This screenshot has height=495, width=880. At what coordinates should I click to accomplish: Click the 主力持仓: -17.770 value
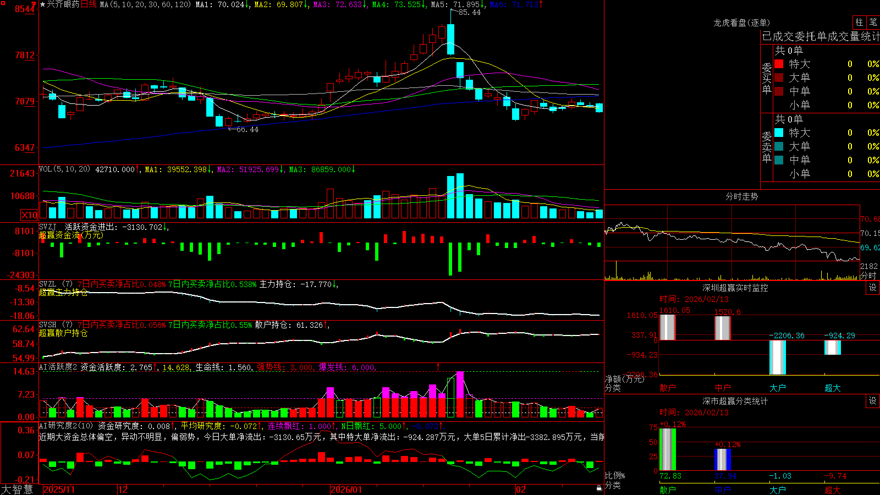[x=296, y=284]
